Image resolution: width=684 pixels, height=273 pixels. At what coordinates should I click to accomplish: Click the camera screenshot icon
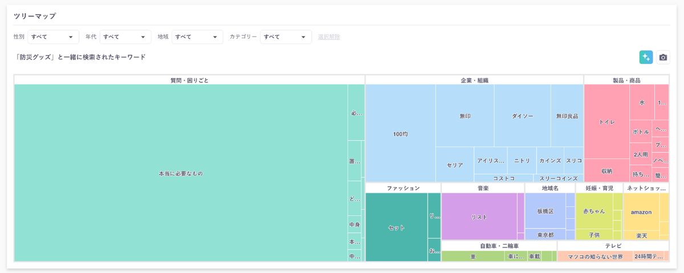(663, 57)
